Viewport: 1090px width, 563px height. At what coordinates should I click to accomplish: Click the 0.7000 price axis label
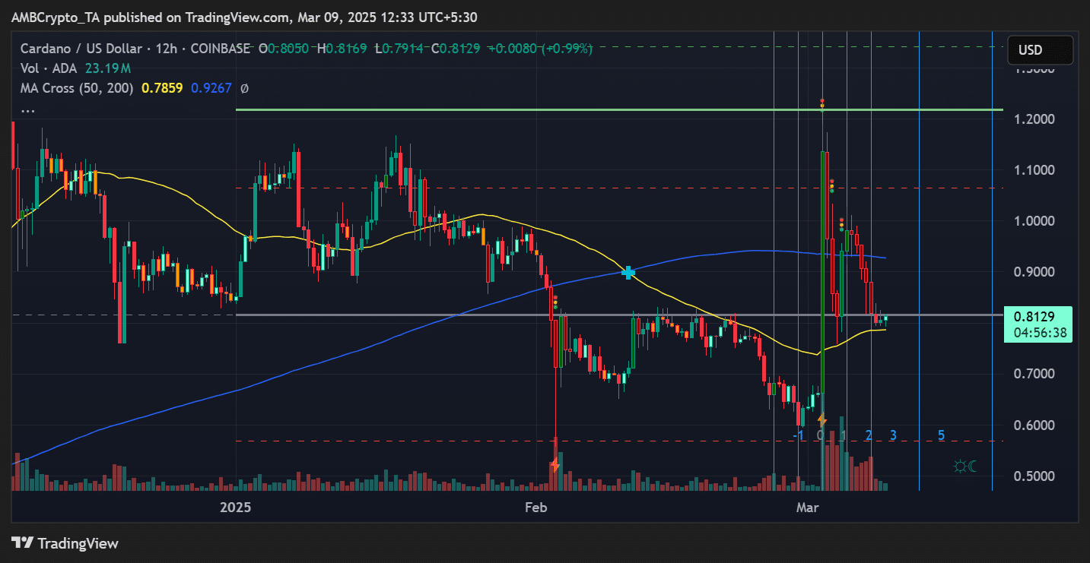[1036, 374]
